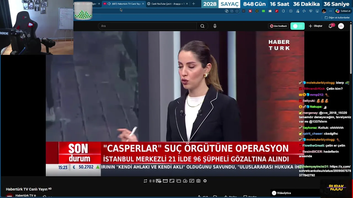The width and height of the screenshot is (353, 198).
Task: Open the browser three-dots settings menu
Action: [330, 11]
